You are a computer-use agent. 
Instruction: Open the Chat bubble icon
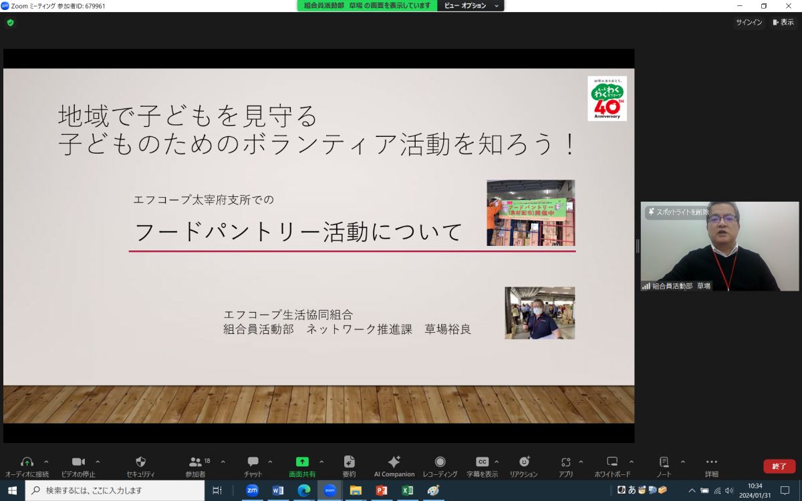253,462
